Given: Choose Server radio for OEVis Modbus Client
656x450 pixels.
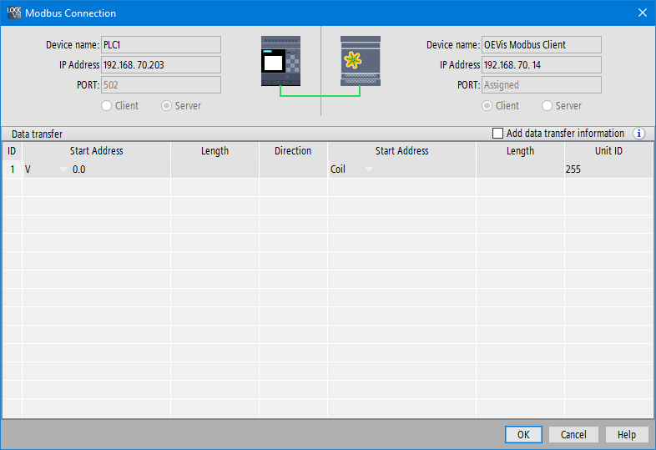Looking at the screenshot, I should tap(548, 106).
